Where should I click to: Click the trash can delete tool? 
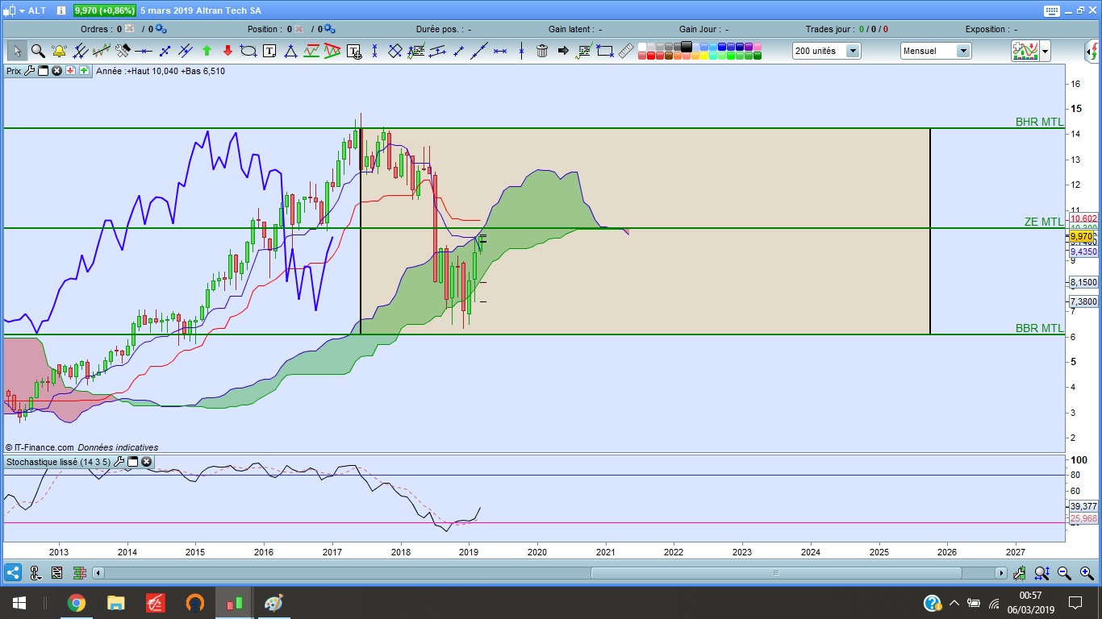542,51
